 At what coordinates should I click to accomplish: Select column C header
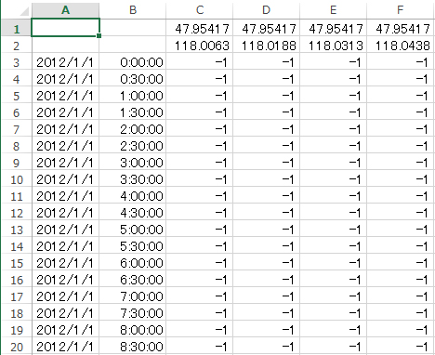(200, 10)
